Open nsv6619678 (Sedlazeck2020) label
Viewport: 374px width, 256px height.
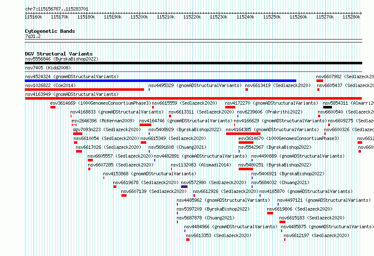click(x=146, y=182)
